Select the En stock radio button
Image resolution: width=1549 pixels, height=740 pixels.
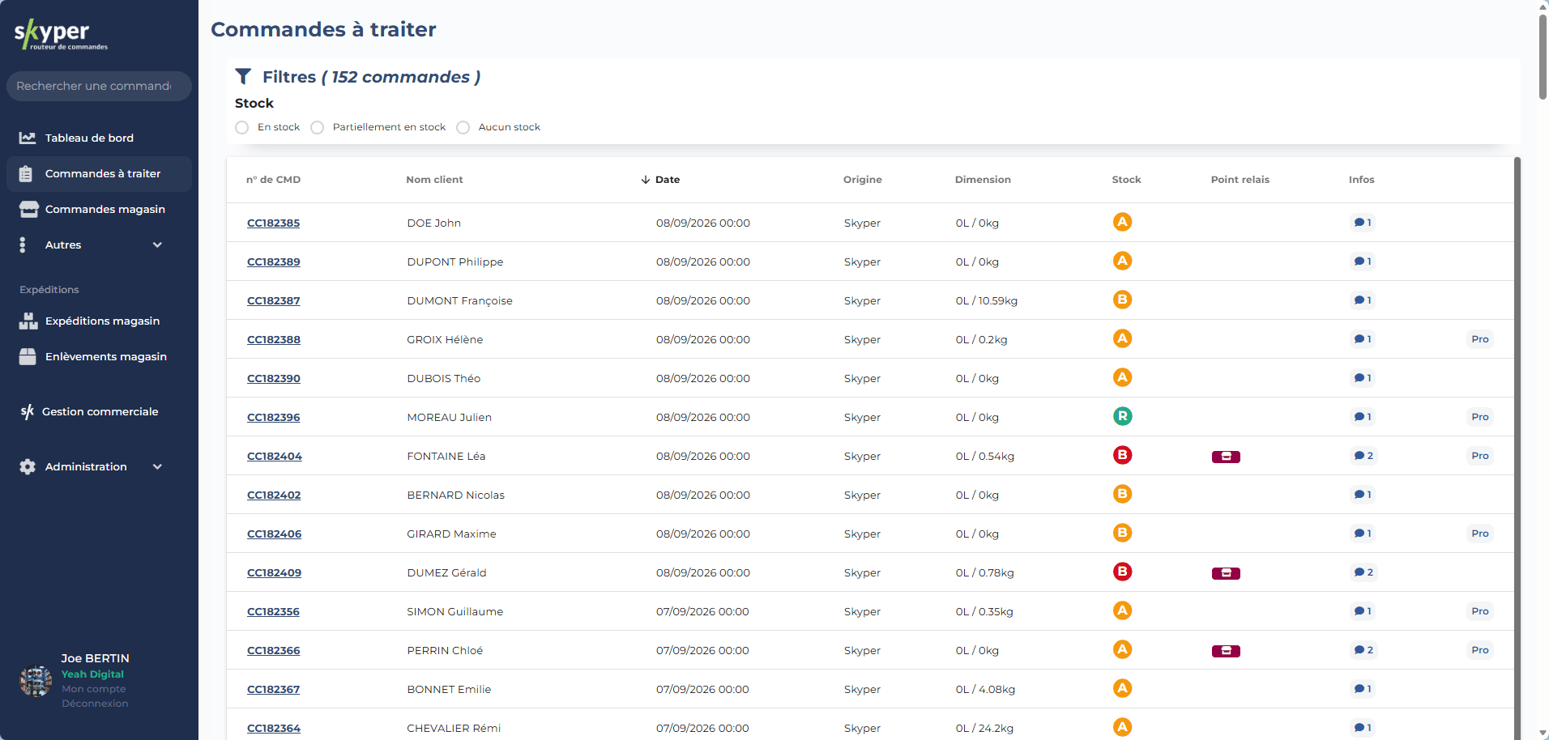[241, 127]
